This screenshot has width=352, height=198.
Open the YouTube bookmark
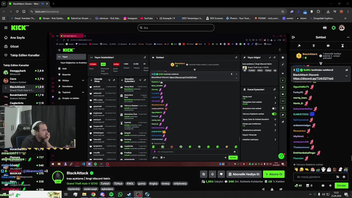146,18
